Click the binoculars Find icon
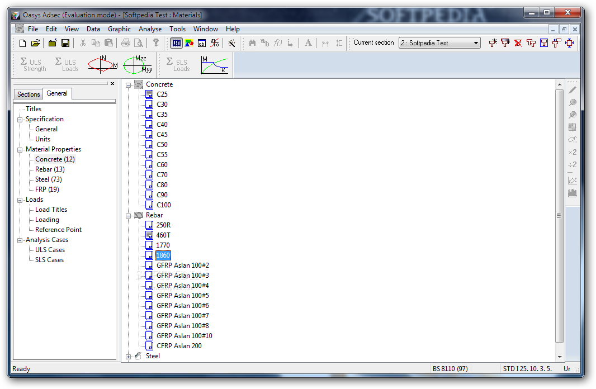 tap(252, 43)
